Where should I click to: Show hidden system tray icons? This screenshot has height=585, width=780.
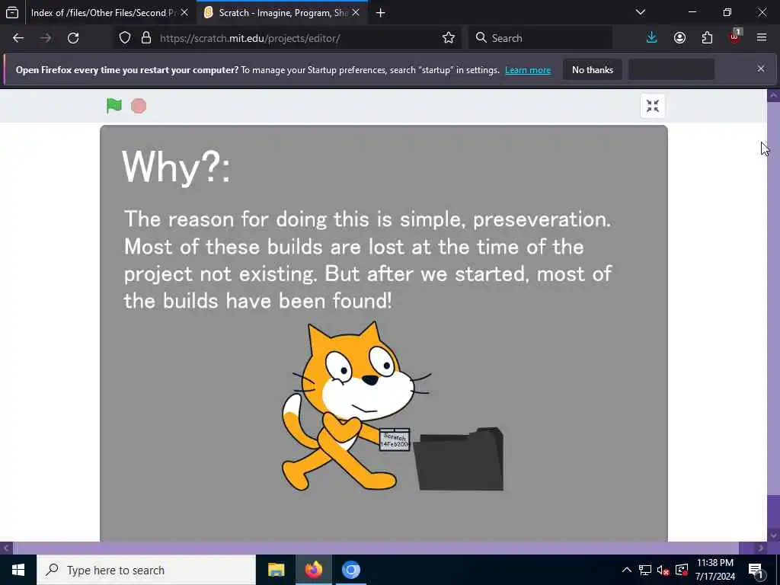click(627, 570)
